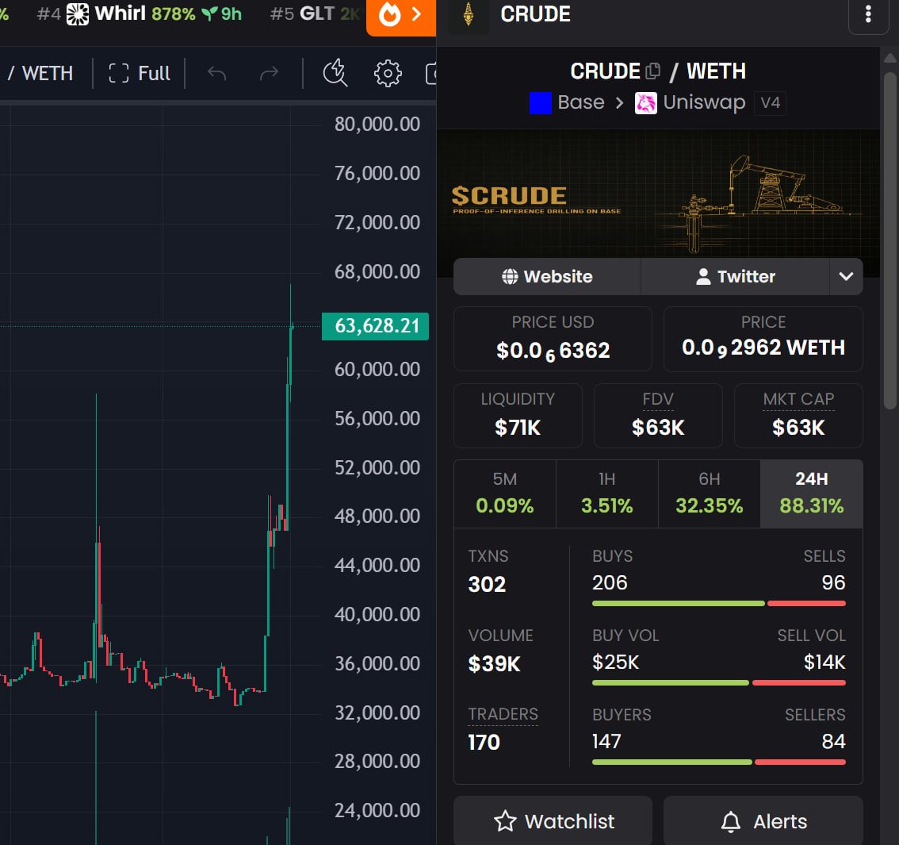Select the 1H timeframe tab
This screenshot has width=899, height=845.
(x=606, y=494)
